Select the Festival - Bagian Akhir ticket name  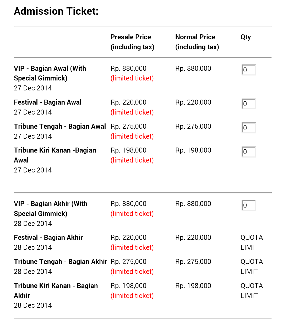point(48,237)
